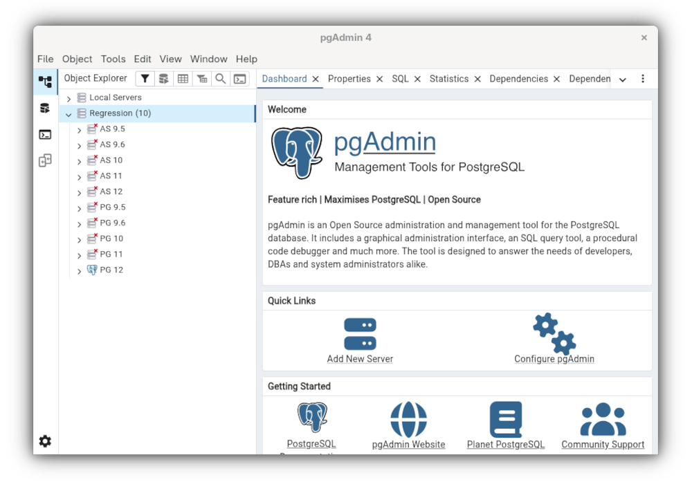Launch the PSQL Tool from the toolbar

pos(239,79)
